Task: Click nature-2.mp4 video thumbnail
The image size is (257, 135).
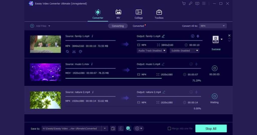Action: pyautogui.click(x=45, y=100)
